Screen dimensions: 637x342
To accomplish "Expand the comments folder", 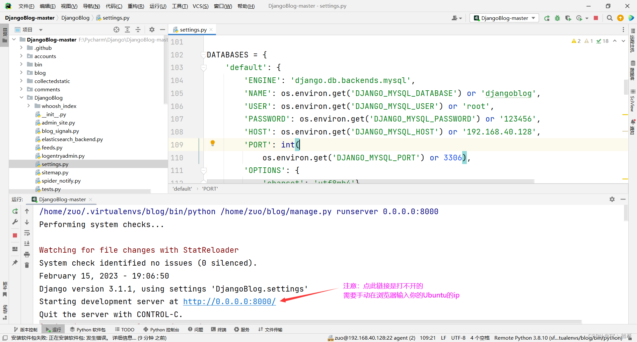I will click(x=21, y=89).
